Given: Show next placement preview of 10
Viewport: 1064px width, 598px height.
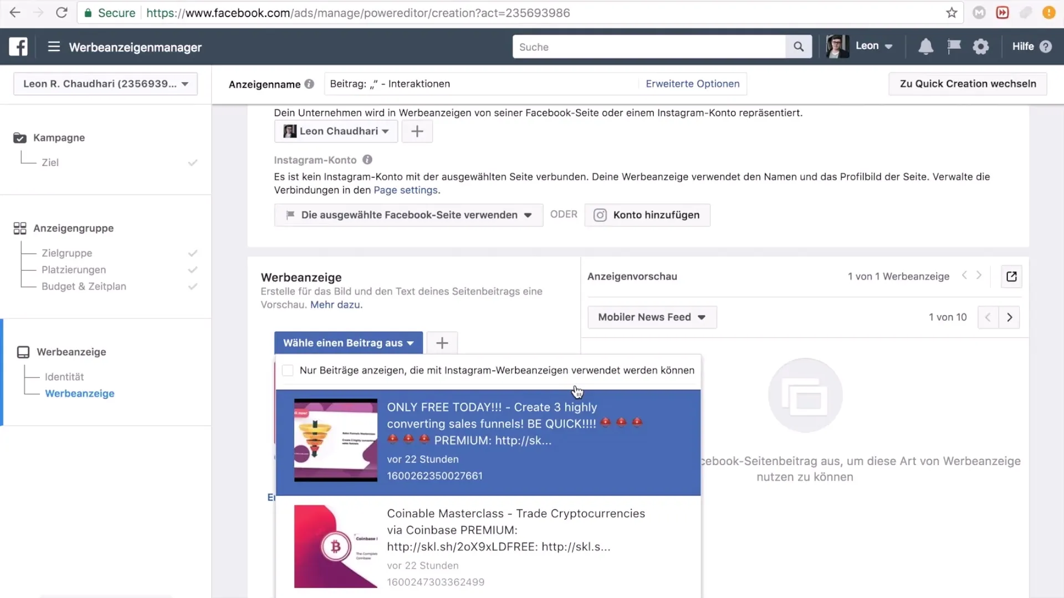Looking at the screenshot, I should pos(1009,317).
